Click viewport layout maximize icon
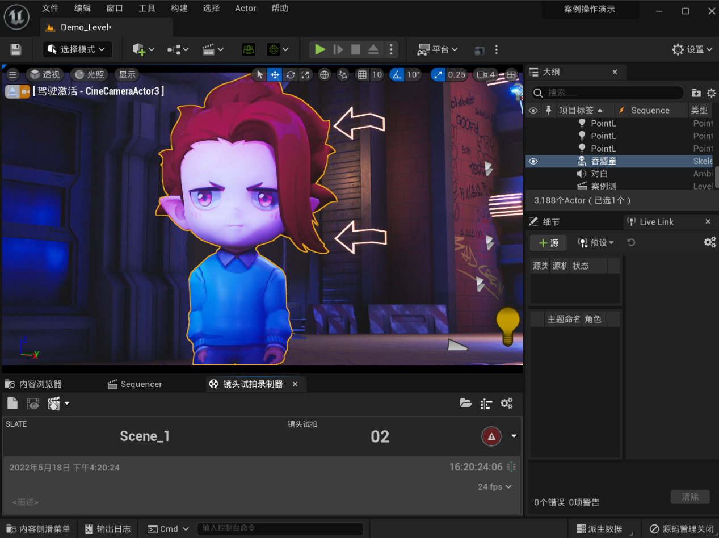This screenshot has height=538, width=719. pos(511,74)
